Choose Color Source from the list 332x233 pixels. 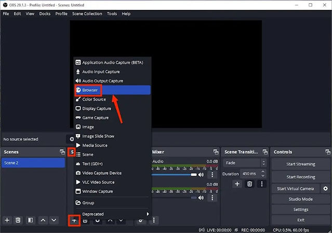coord(112,99)
